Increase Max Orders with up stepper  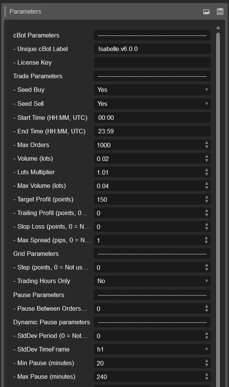(208, 143)
